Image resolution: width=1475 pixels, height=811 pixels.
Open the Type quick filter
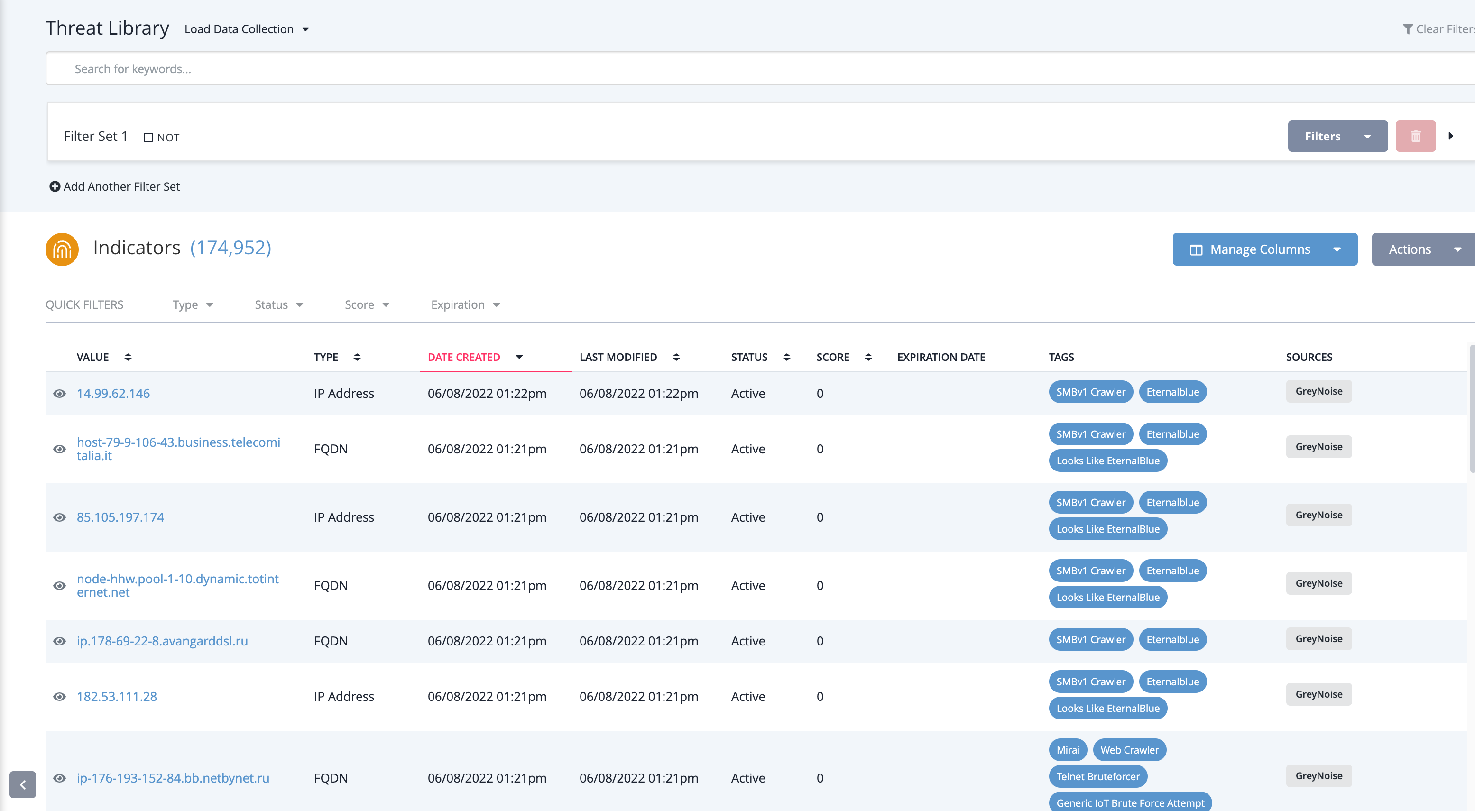tap(193, 304)
